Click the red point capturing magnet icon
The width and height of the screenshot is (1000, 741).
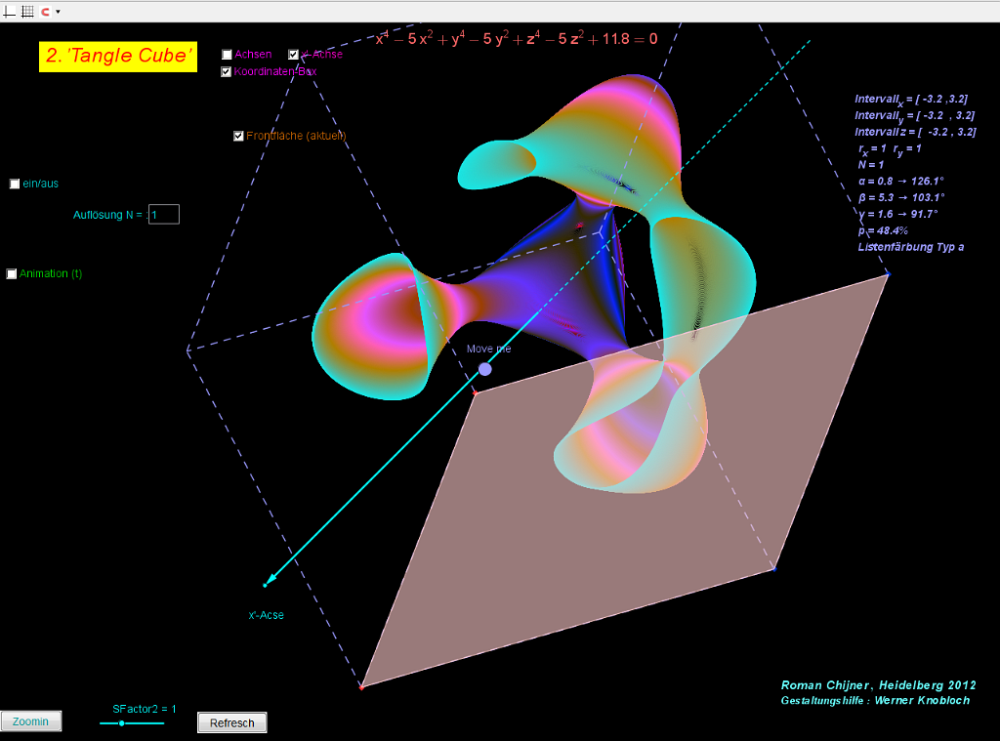pyautogui.click(x=45, y=11)
